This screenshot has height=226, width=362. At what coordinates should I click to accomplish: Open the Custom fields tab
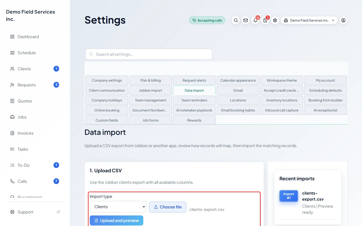click(x=107, y=120)
